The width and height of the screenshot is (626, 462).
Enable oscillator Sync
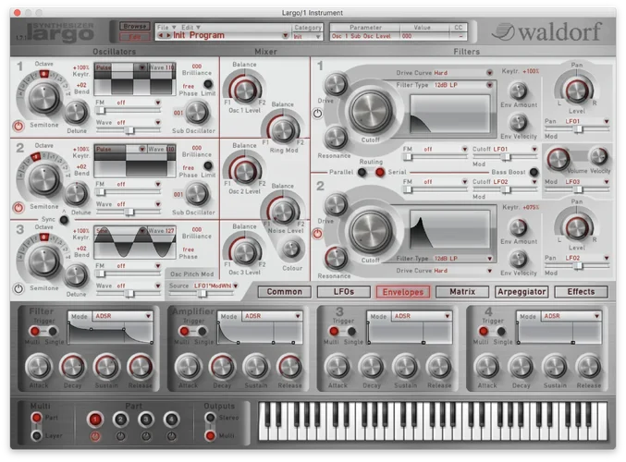(64, 219)
